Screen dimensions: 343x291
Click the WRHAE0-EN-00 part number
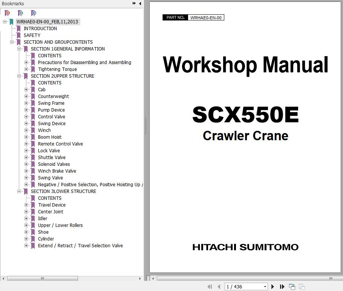(206, 17)
